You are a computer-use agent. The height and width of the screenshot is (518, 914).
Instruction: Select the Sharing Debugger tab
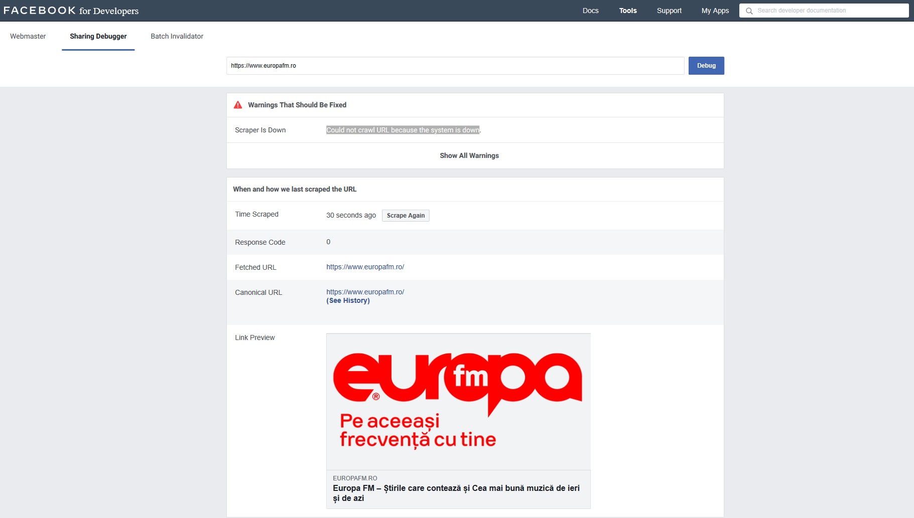(98, 36)
